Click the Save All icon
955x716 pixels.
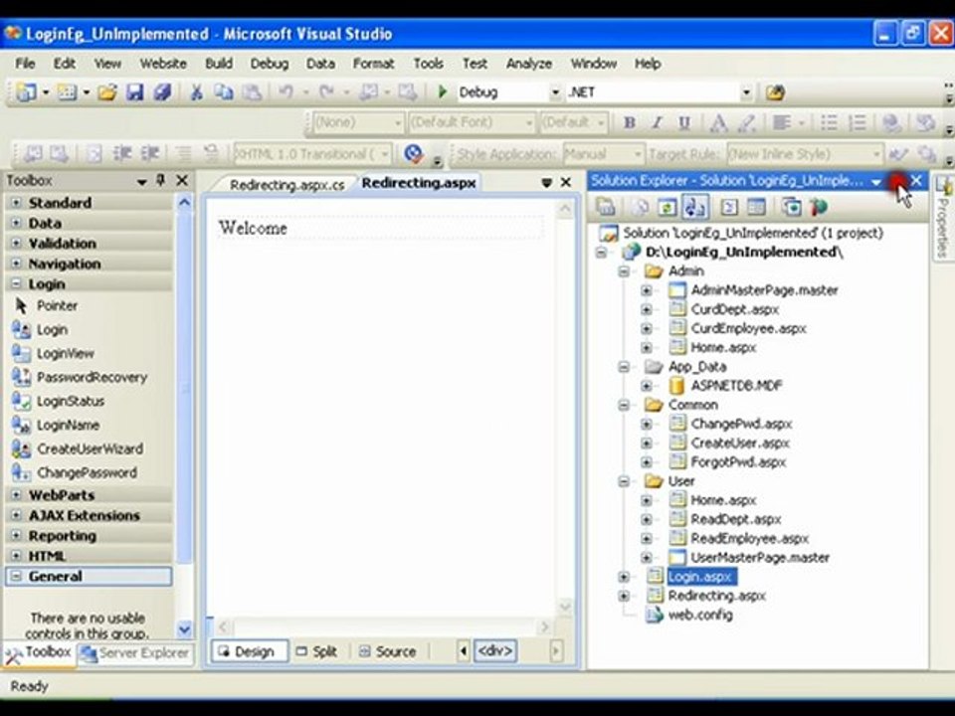pyautogui.click(x=161, y=92)
